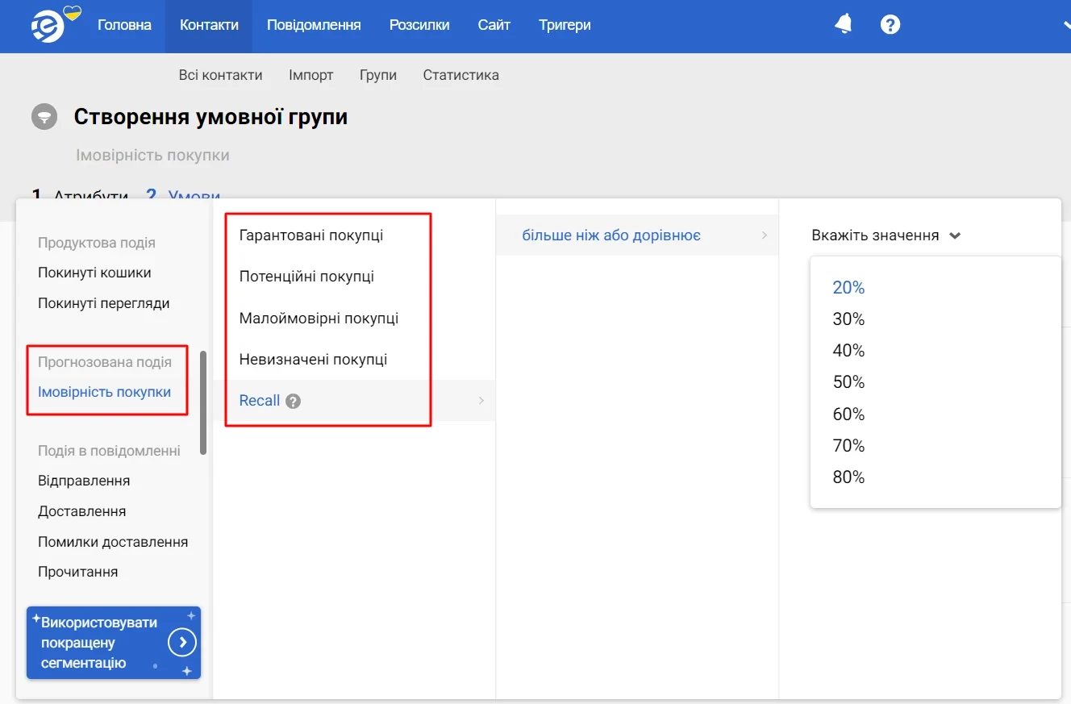Select Доставлення event
This screenshot has height=704, width=1071.
(81, 511)
